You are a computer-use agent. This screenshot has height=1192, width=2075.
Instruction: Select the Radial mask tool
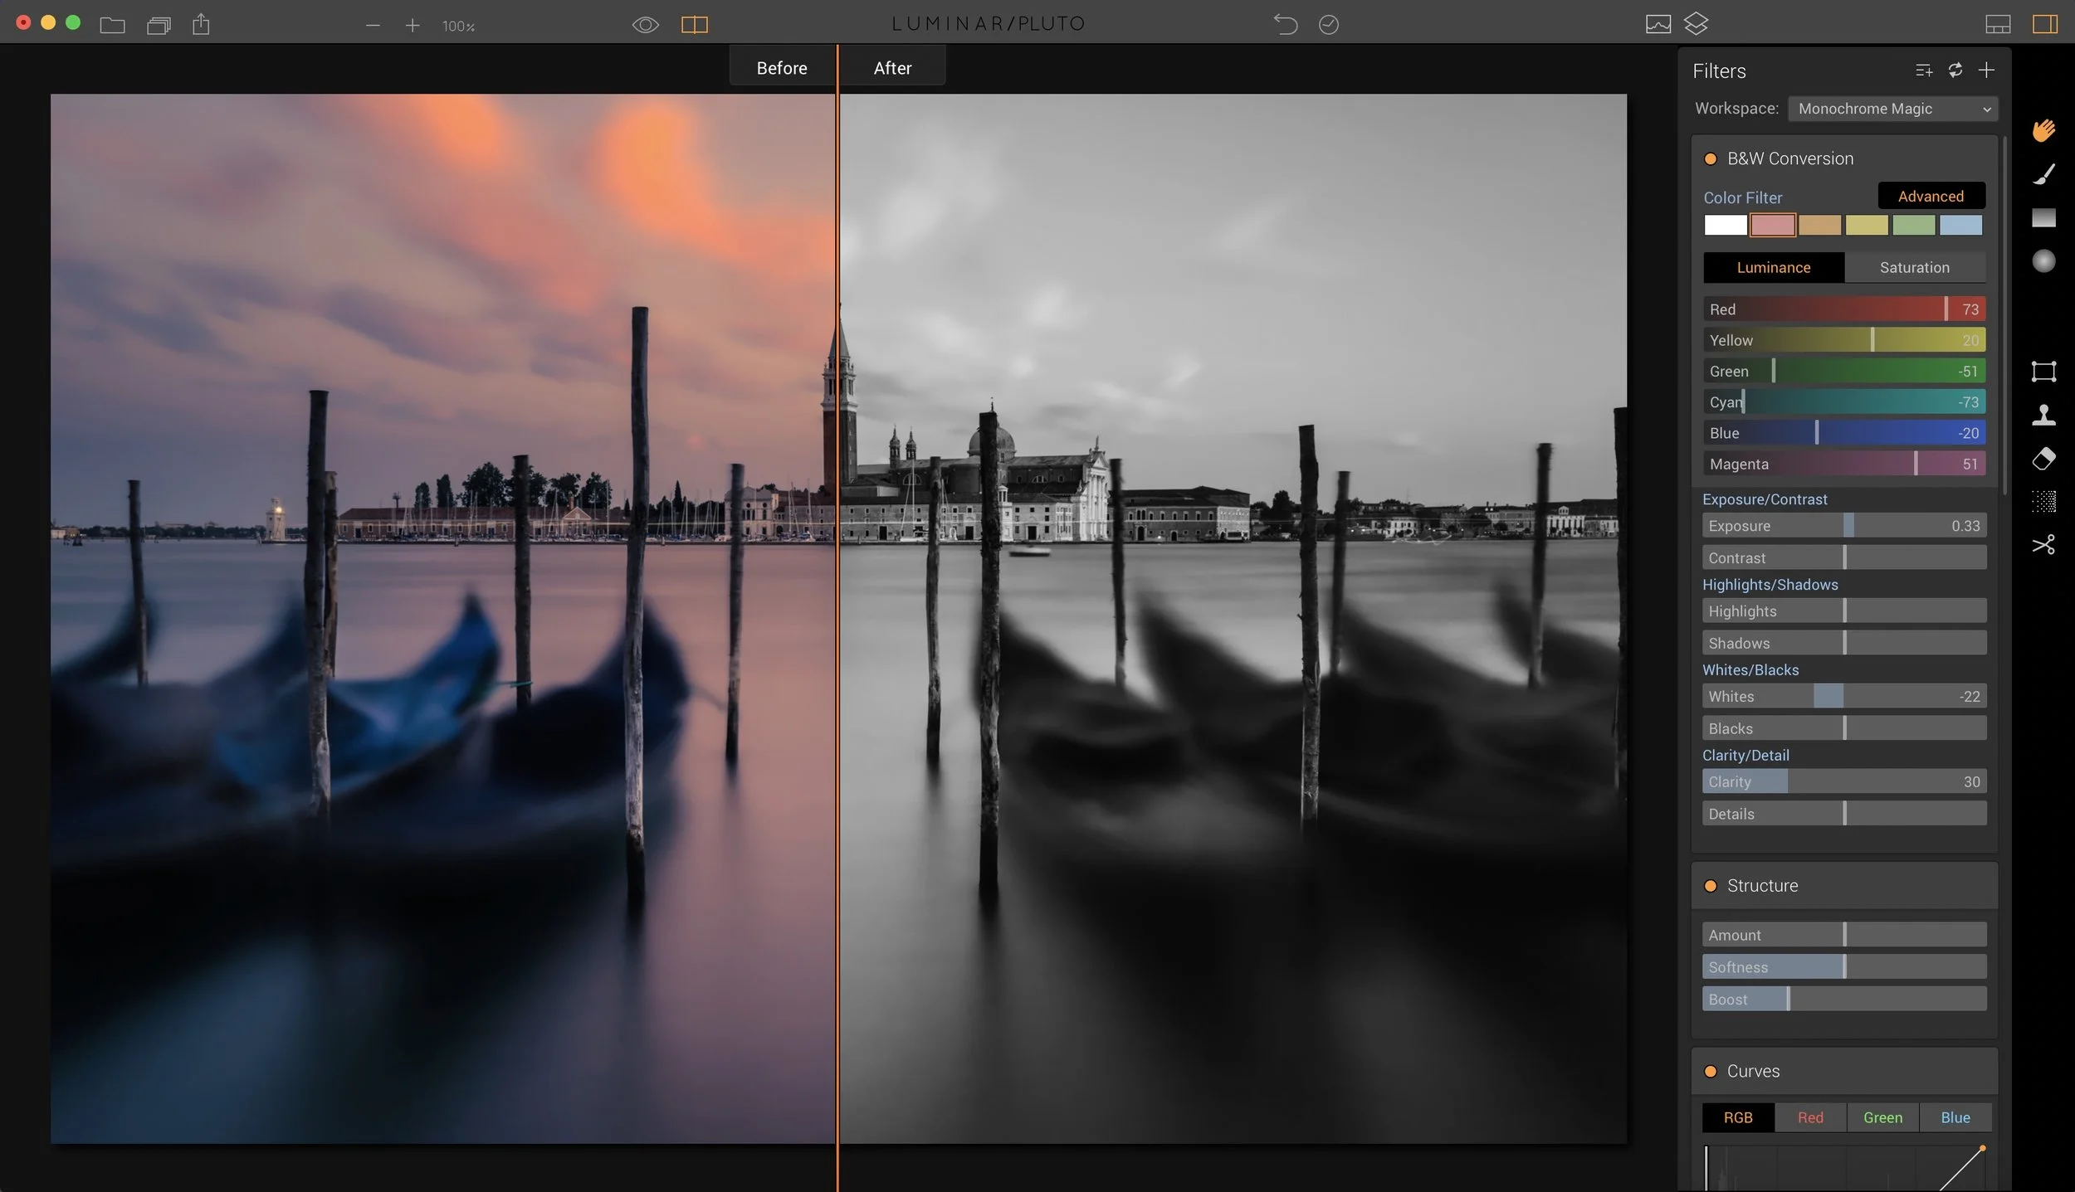(x=2043, y=261)
